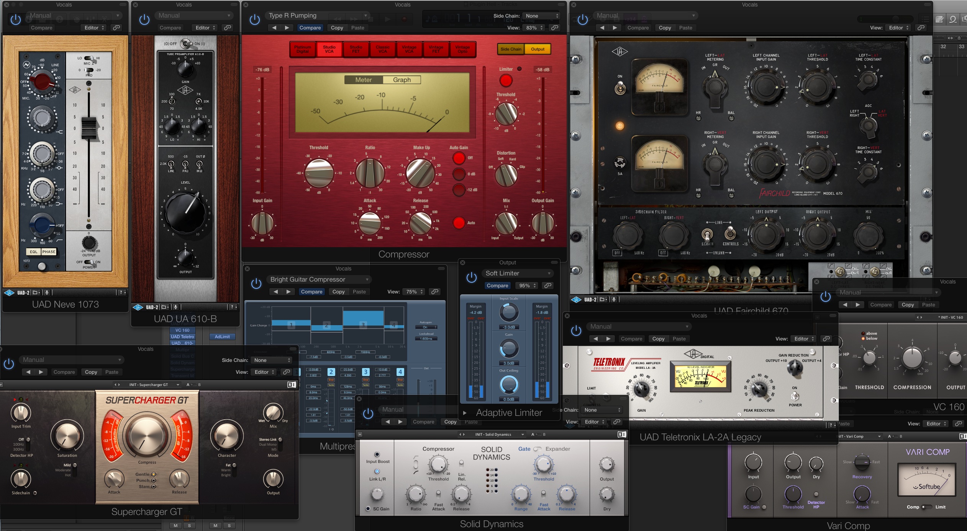Click Copy button in Fairchild 670 header

pos(665,28)
